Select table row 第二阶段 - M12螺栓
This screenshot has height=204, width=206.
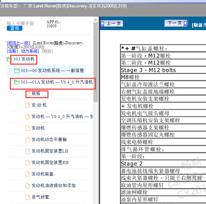163,63
